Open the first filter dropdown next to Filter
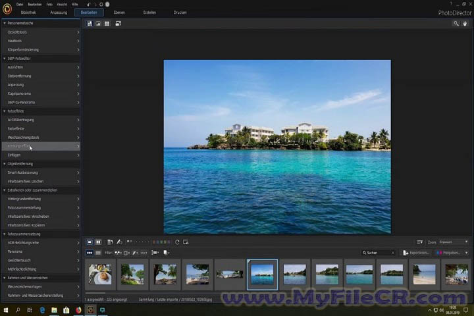The height and width of the screenshot is (316, 474). click(x=118, y=253)
